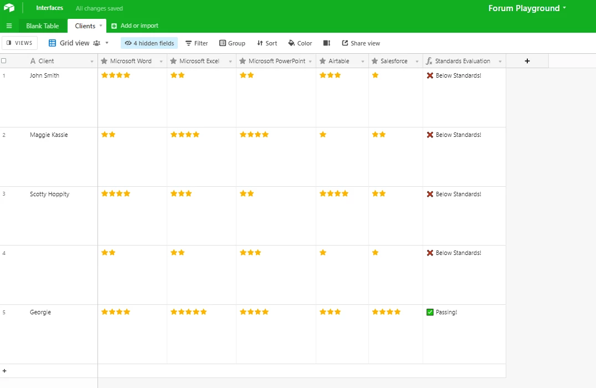
Task: Click the red X in John Smith's evaluation
Action: pos(430,75)
